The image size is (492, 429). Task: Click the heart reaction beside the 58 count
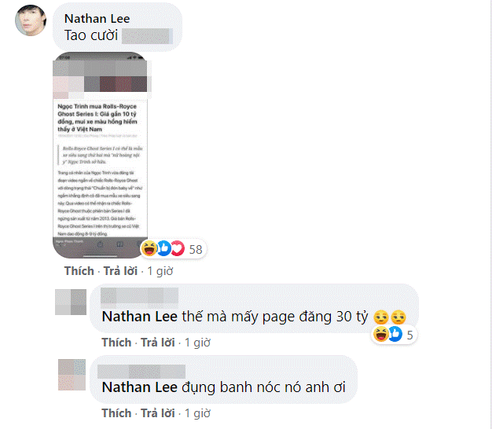point(178,248)
